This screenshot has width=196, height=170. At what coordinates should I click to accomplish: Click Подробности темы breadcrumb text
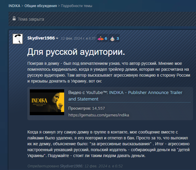point(77,6)
